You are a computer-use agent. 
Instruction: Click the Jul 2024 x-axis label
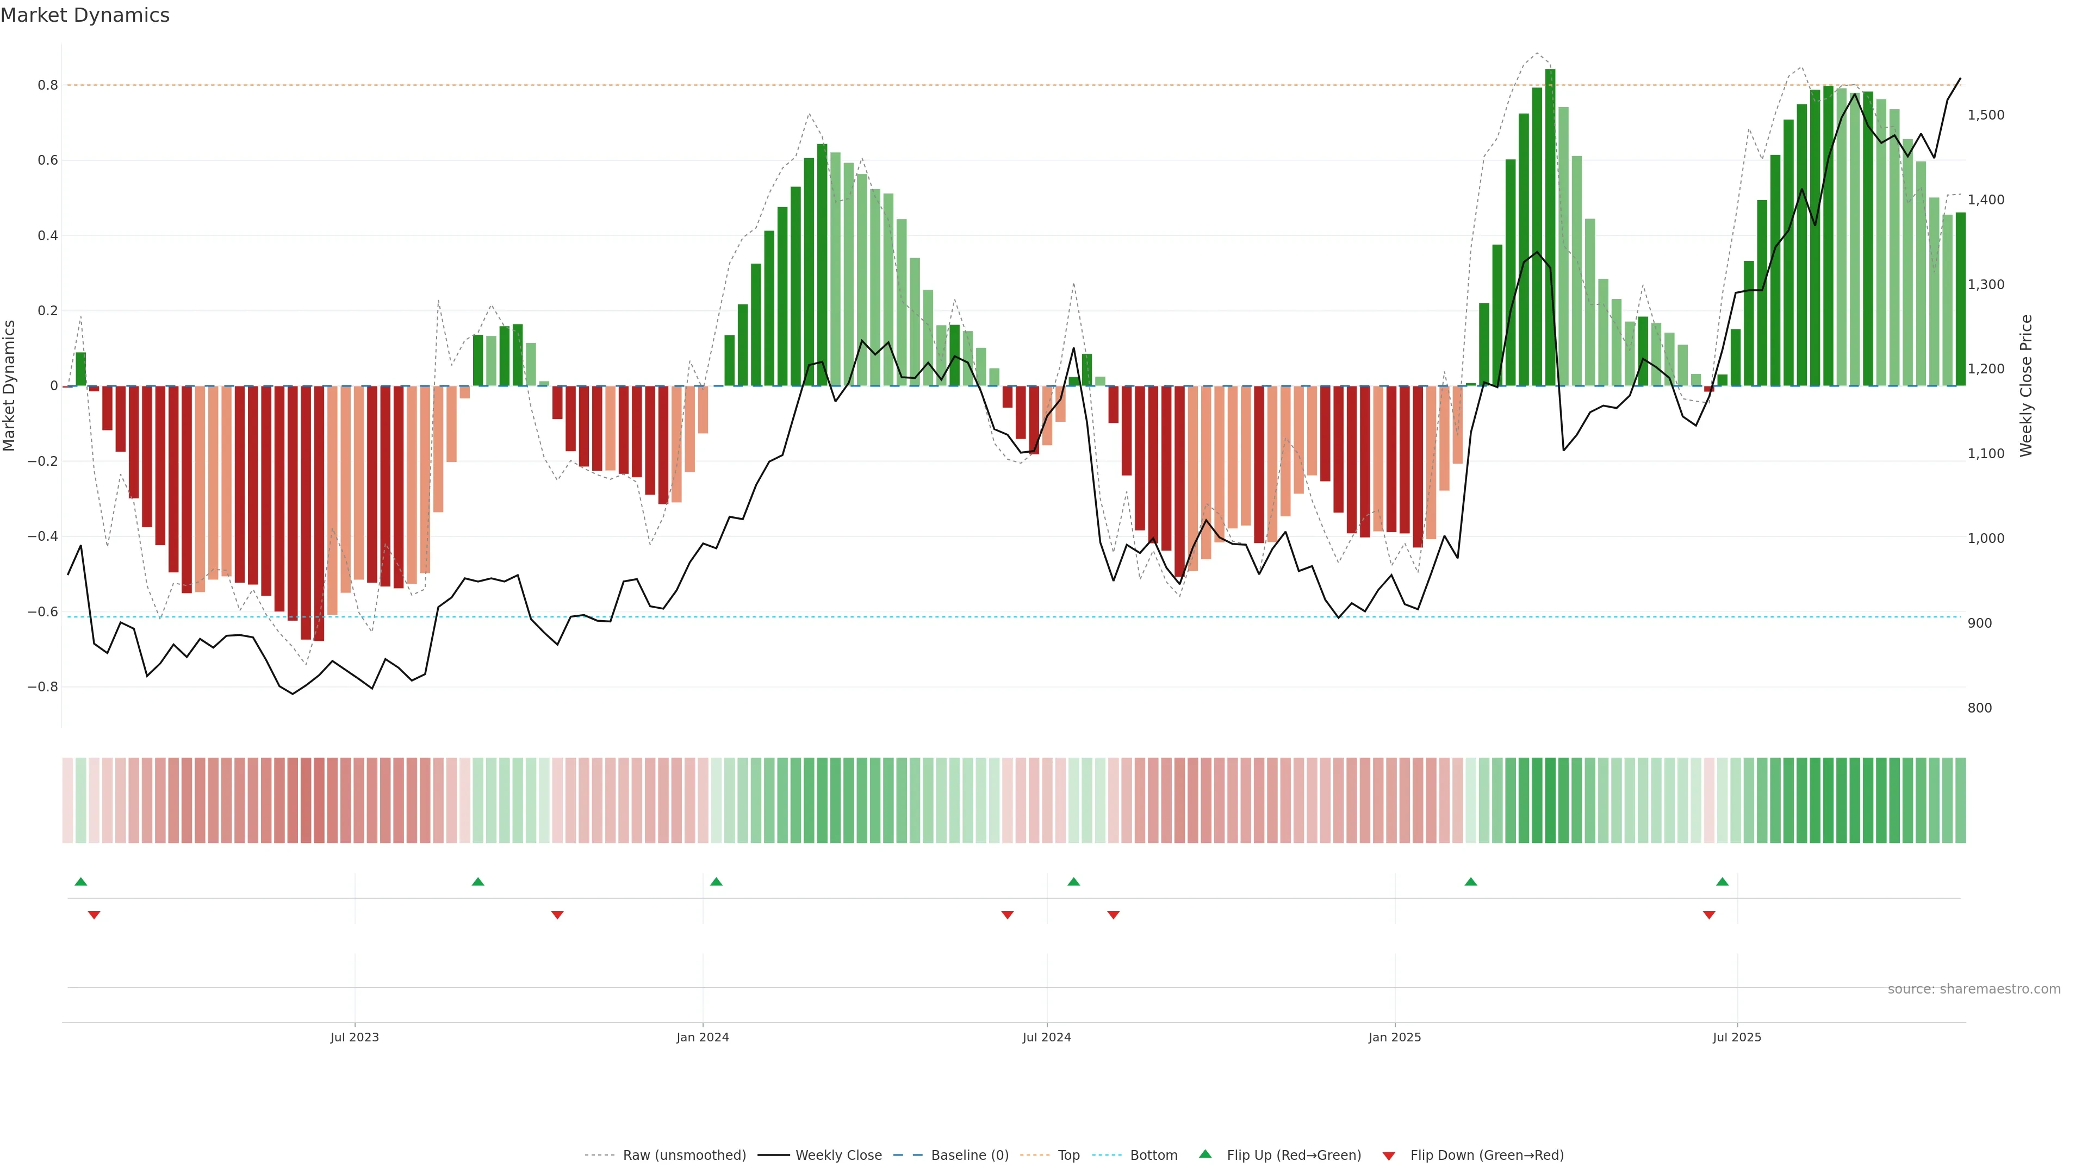[x=1046, y=1037]
